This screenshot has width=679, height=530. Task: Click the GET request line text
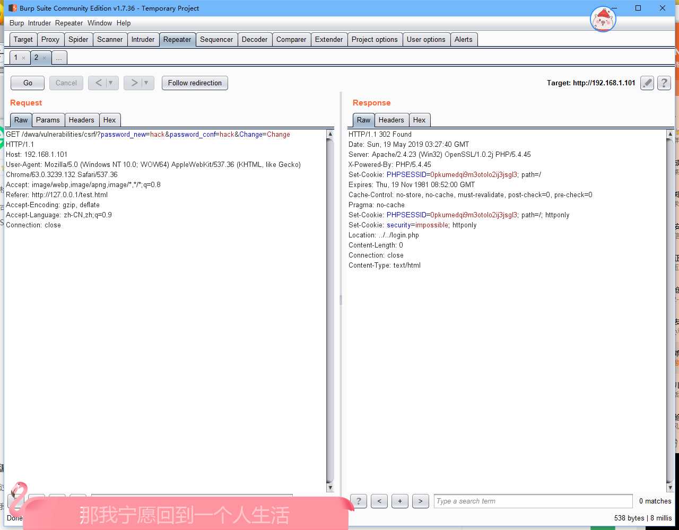[148, 134]
